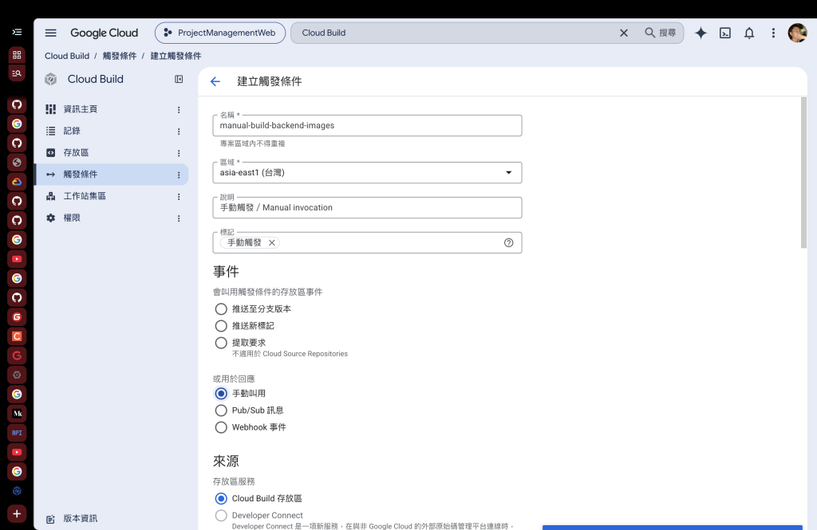Click the 說明 field with Manual invocation
Screen dimensions: 817x530
click(x=367, y=207)
